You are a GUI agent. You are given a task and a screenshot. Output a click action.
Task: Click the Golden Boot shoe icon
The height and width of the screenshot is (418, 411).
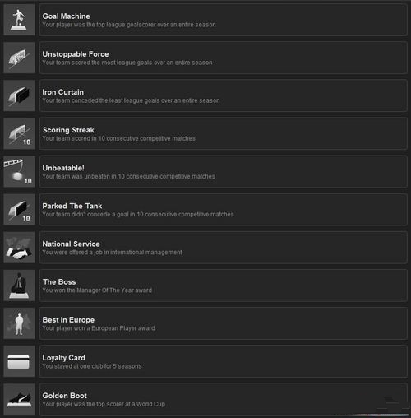click(x=19, y=399)
